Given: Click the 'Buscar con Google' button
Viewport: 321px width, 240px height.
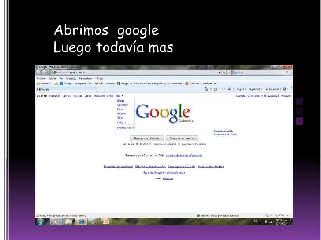Looking at the screenshot, I should pyautogui.click(x=146, y=138).
